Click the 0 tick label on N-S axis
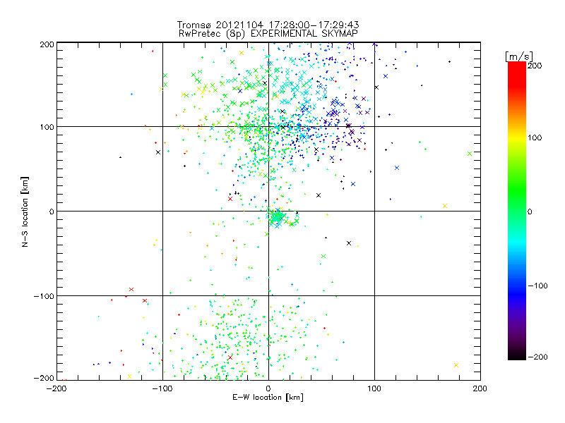The width and height of the screenshot is (565, 423). tap(52, 211)
